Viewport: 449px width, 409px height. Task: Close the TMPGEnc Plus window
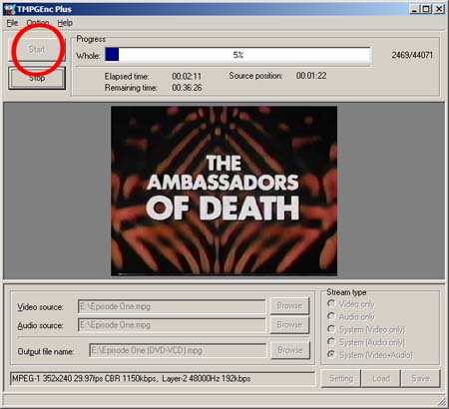[439, 9]
